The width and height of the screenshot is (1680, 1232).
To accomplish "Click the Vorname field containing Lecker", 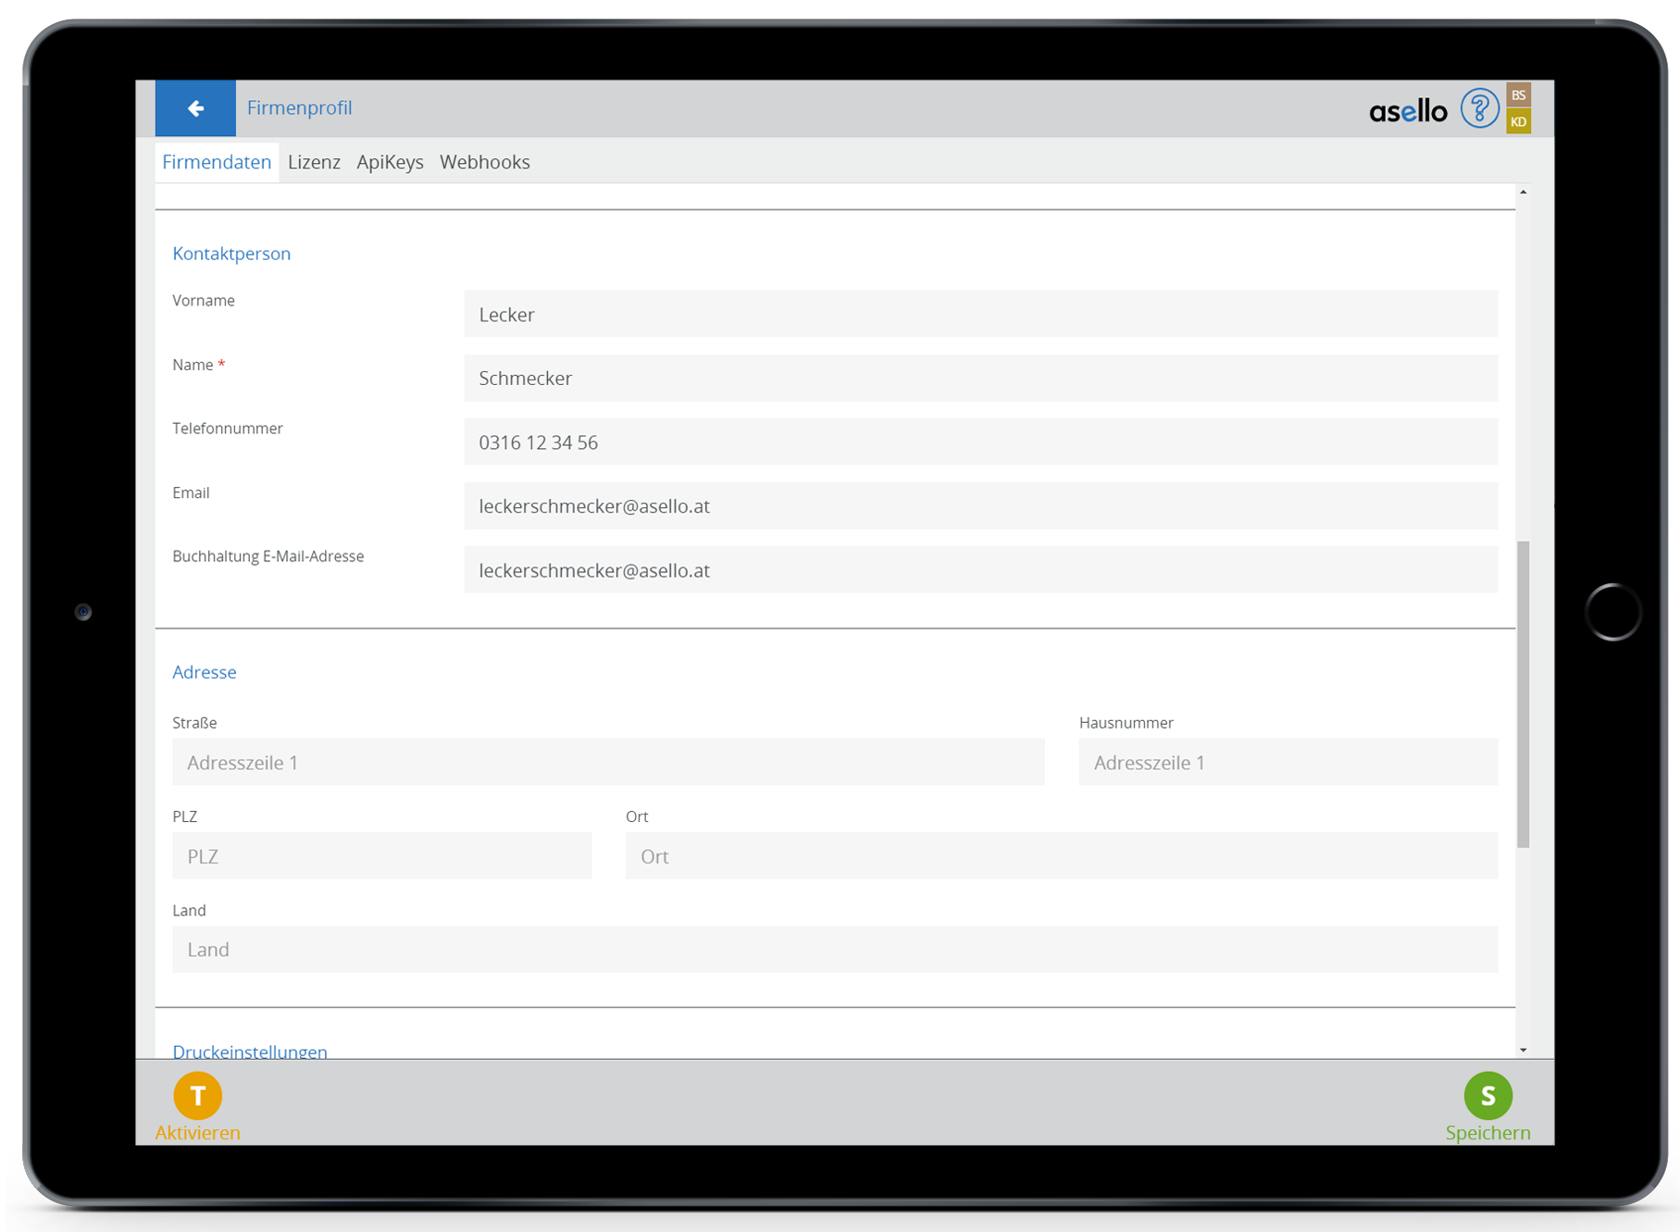I will coord(980,315).
